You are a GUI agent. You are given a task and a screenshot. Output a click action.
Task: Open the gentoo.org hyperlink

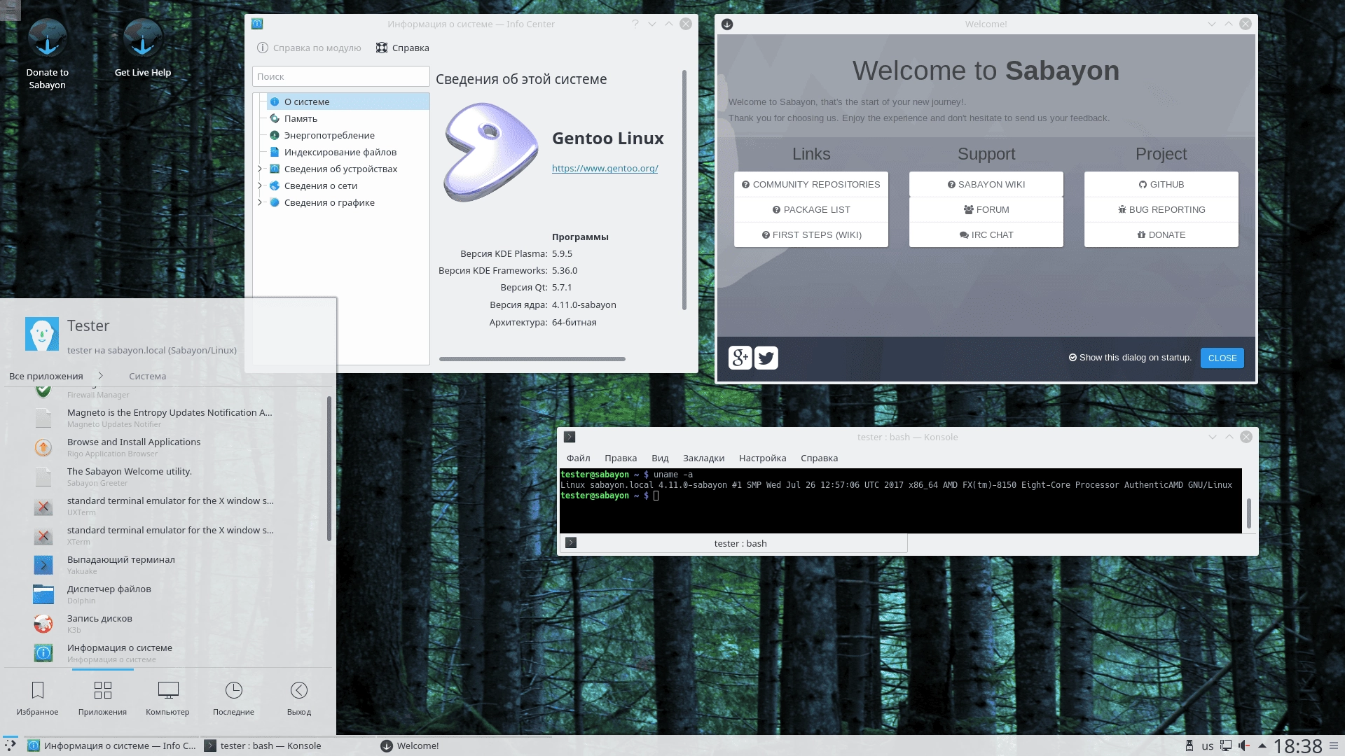tap(605, 168)
